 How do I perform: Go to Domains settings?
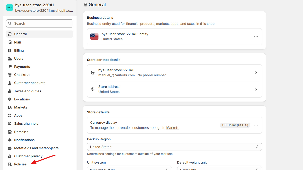(x=40, y=132)
